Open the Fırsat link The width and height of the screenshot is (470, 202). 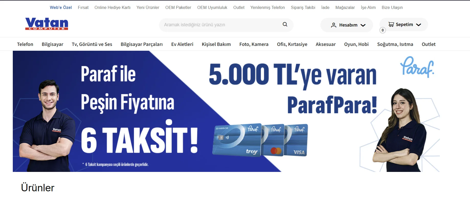click(83, 7)
